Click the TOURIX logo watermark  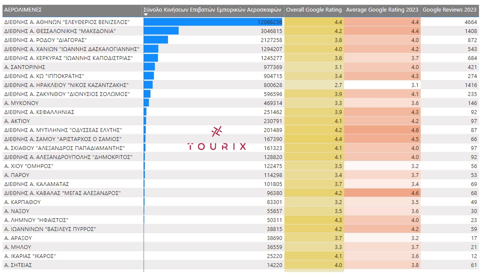217,139
